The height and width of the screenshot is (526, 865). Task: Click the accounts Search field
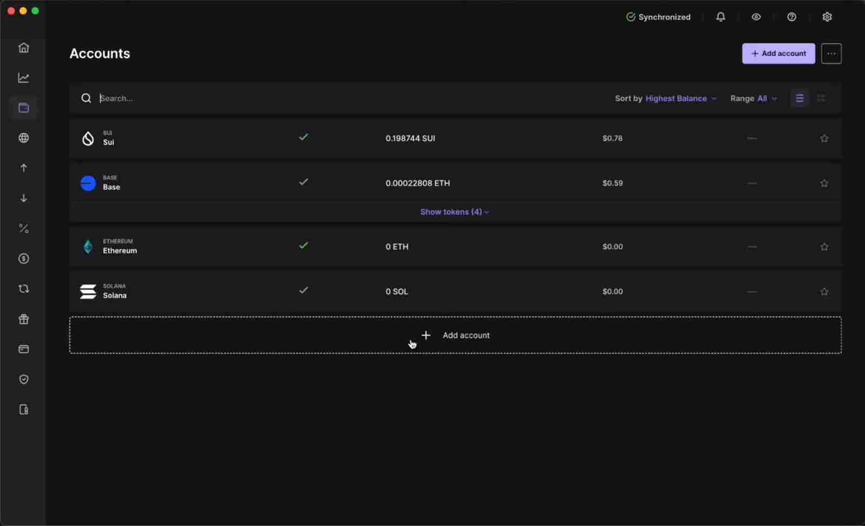324,98
